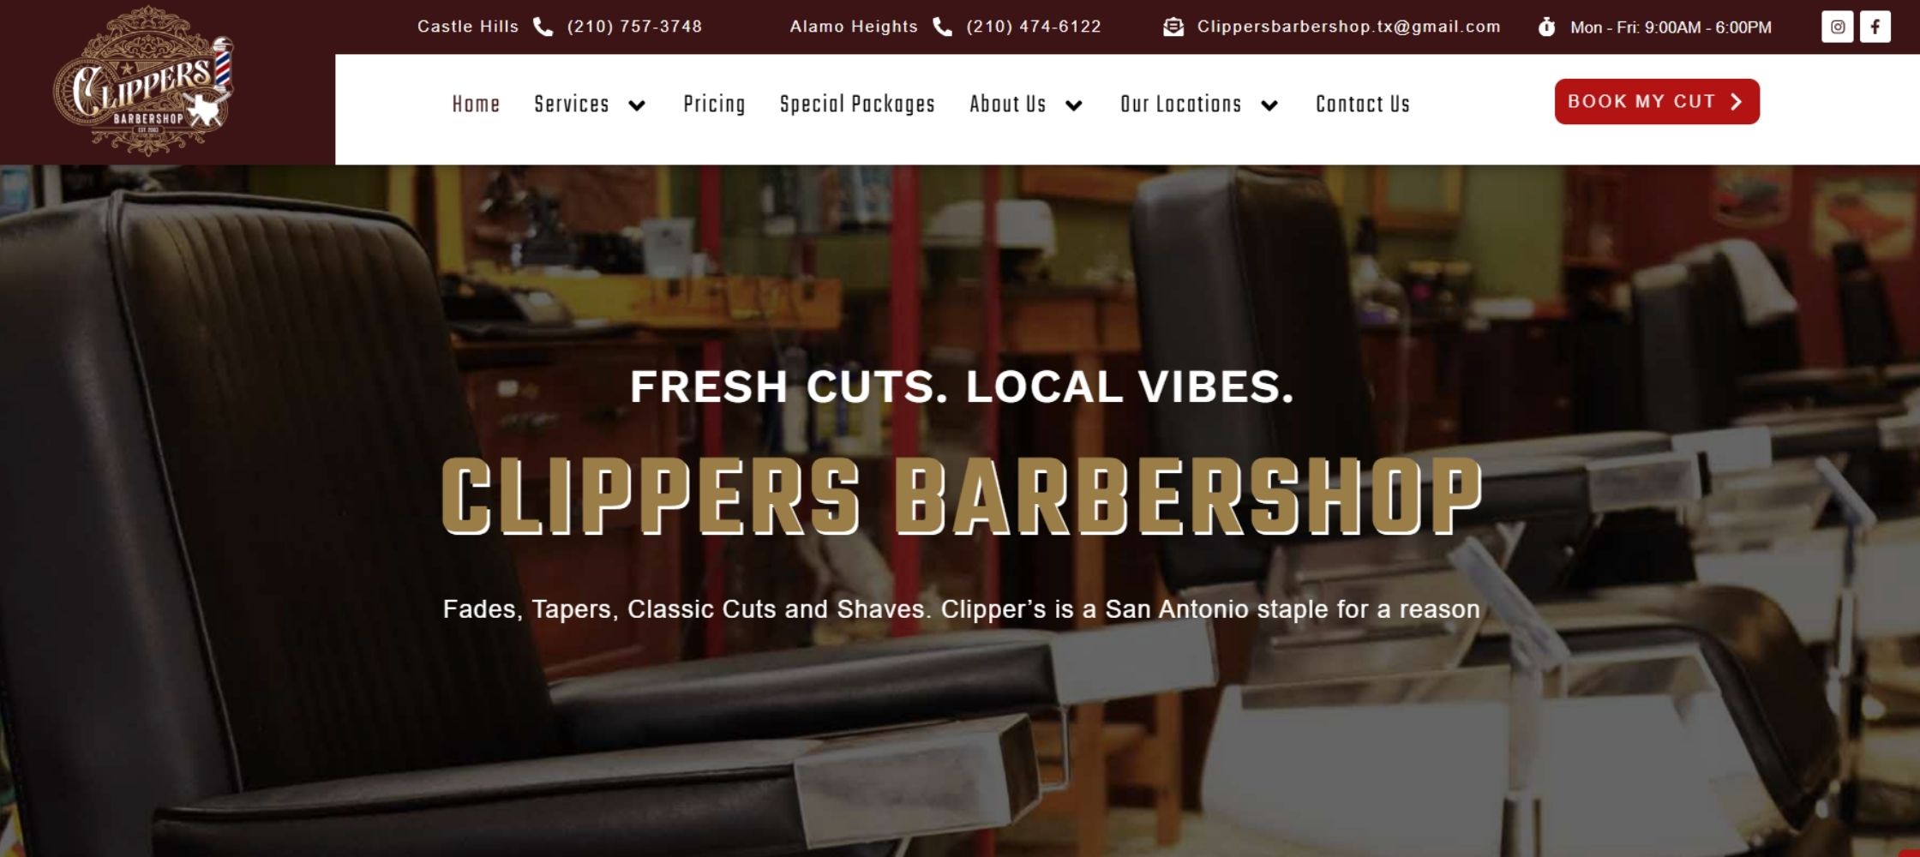Open the Pricing menu item

click(714, 105)
